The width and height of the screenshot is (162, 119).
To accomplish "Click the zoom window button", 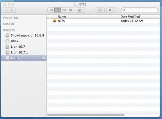I will coord(14,4).
